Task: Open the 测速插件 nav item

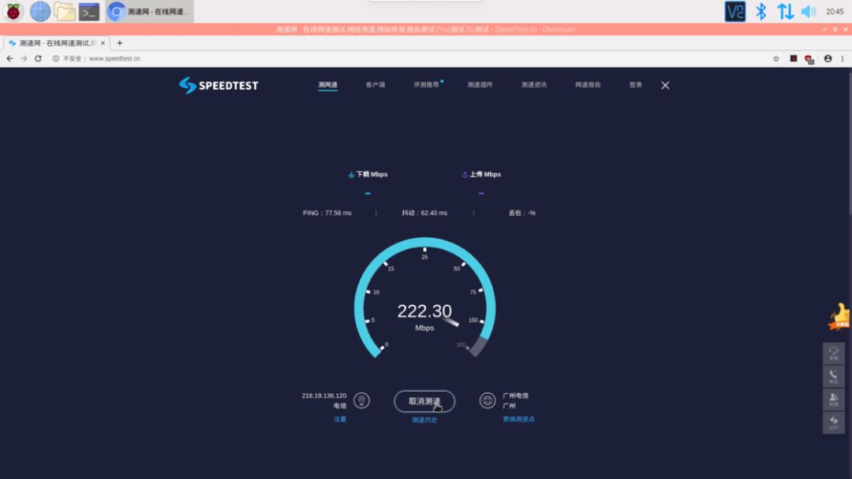Action: (480, 84)
